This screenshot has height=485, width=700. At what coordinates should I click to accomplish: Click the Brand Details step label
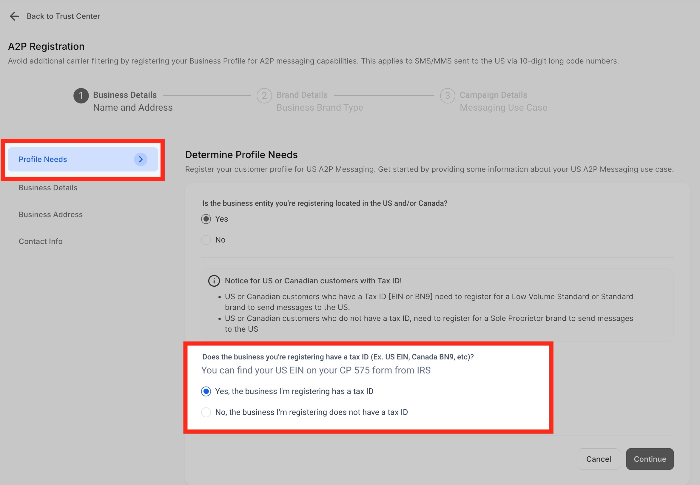point(302,95)
